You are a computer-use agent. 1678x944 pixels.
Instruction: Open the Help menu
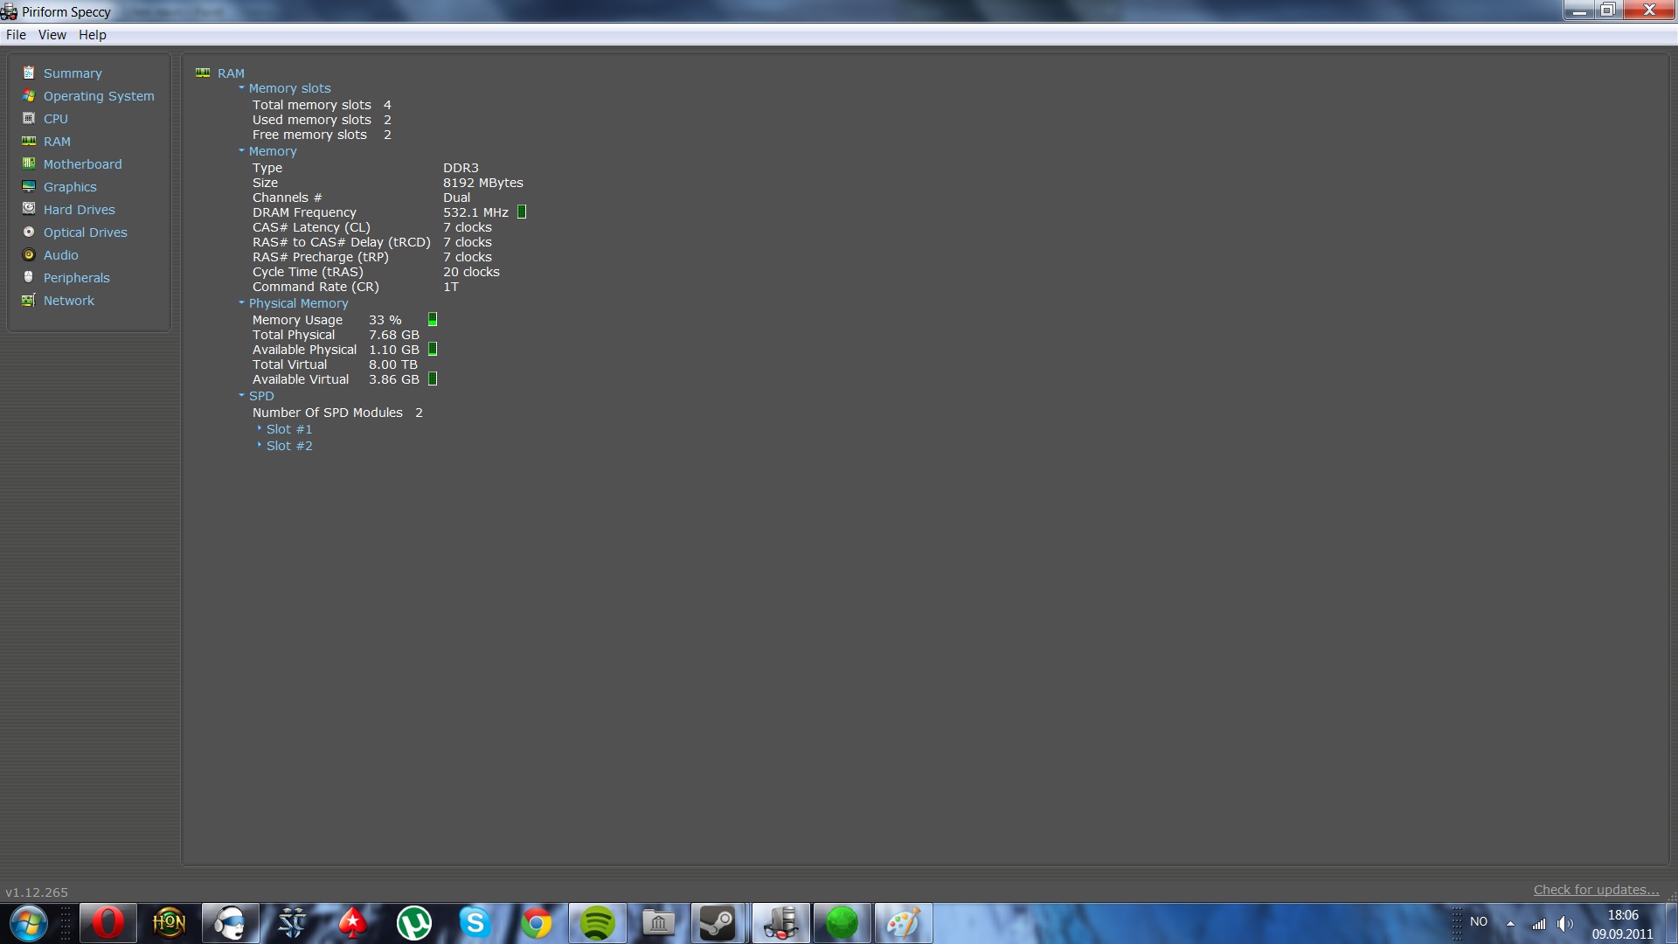coord(92,35)
